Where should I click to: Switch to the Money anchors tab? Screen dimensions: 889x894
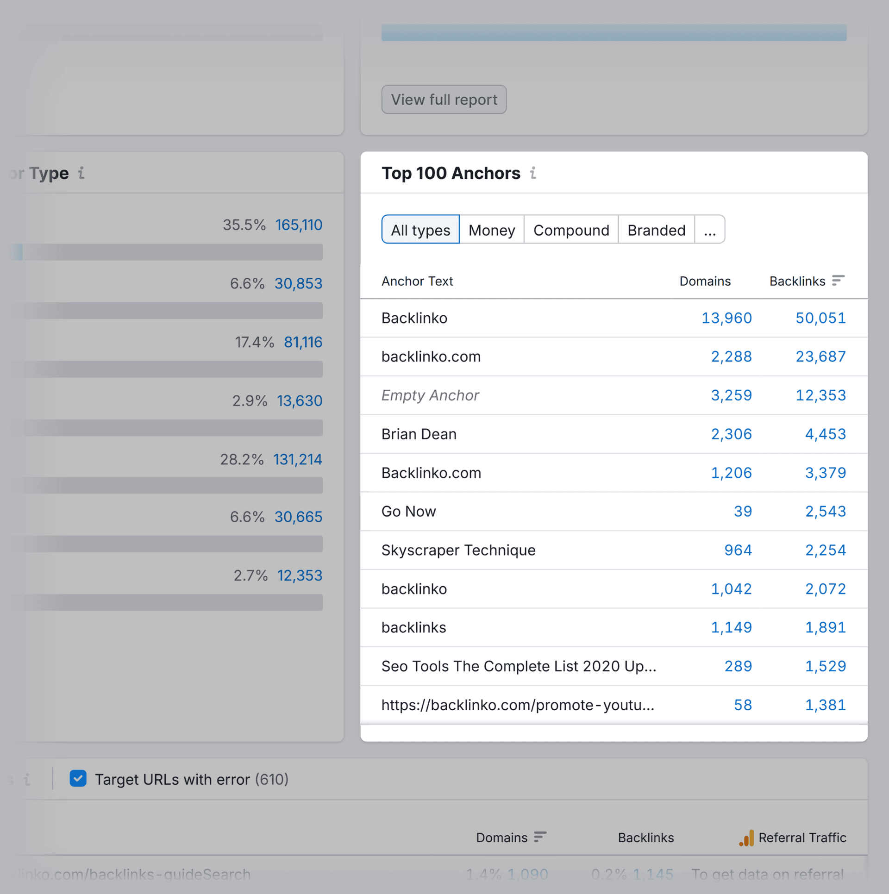point(492,230)
